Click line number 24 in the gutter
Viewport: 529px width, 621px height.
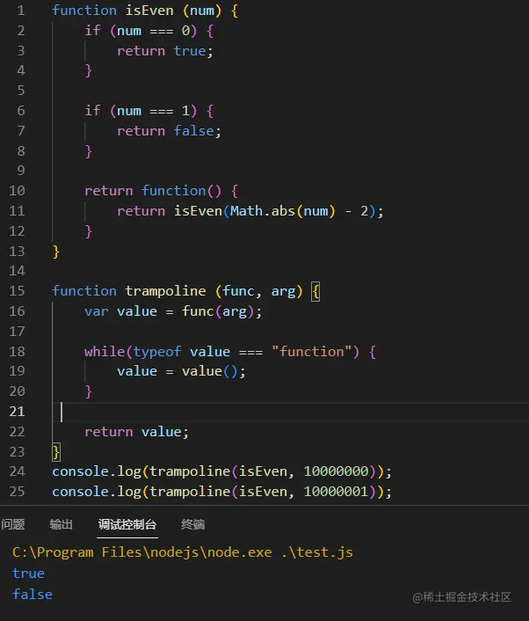[x=17, y=471]
